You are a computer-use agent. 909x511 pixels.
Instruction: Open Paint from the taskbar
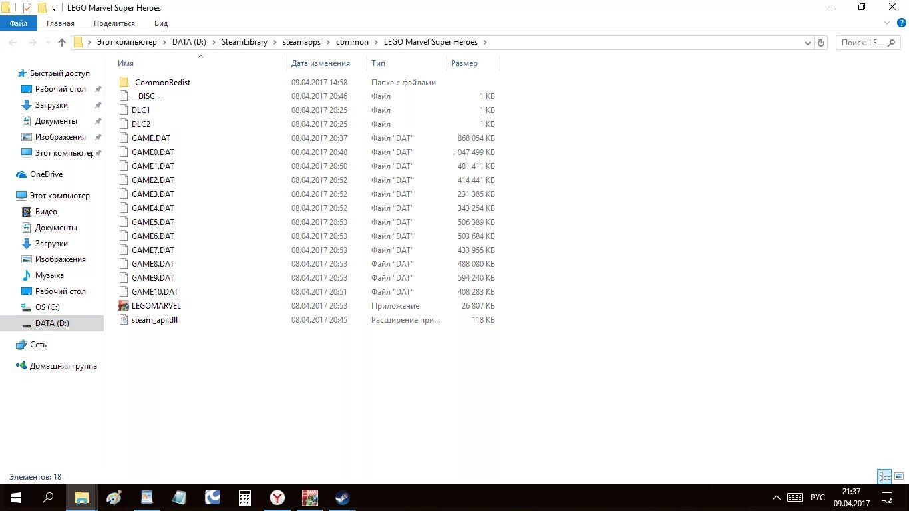click(x=114, y=498)
